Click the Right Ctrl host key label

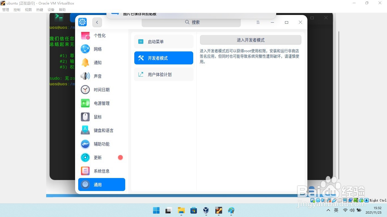tap(378, 200)
